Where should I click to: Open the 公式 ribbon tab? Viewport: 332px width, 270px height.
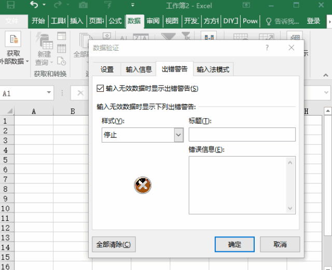point(115,21)
